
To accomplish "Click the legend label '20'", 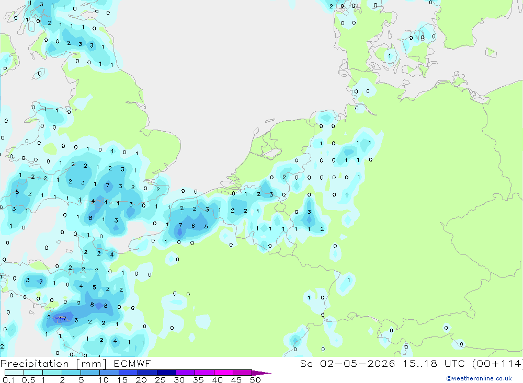I will 141,380.
